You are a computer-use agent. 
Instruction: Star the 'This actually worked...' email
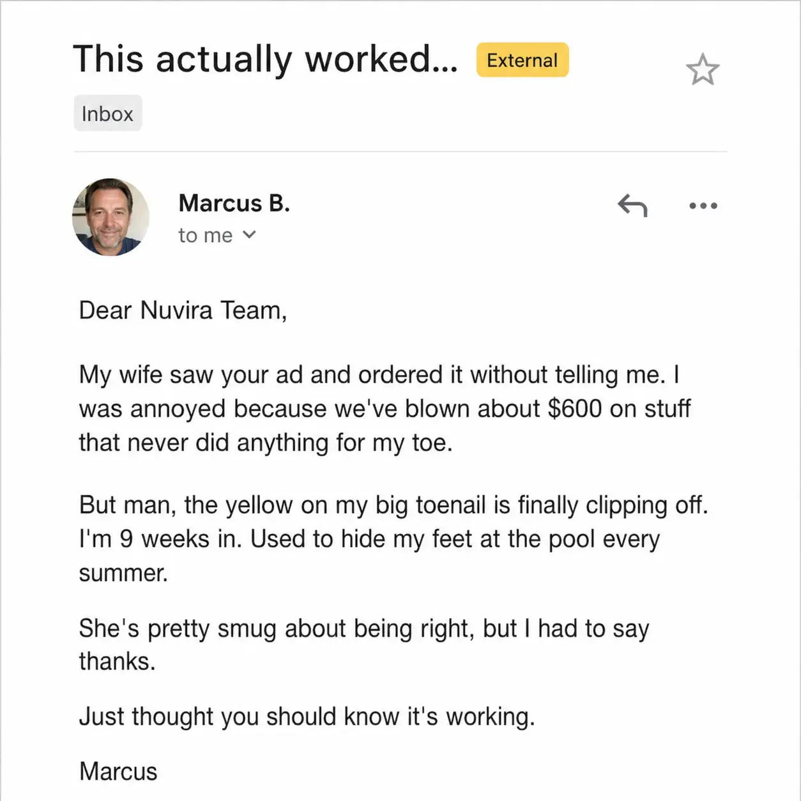(703, 70)
